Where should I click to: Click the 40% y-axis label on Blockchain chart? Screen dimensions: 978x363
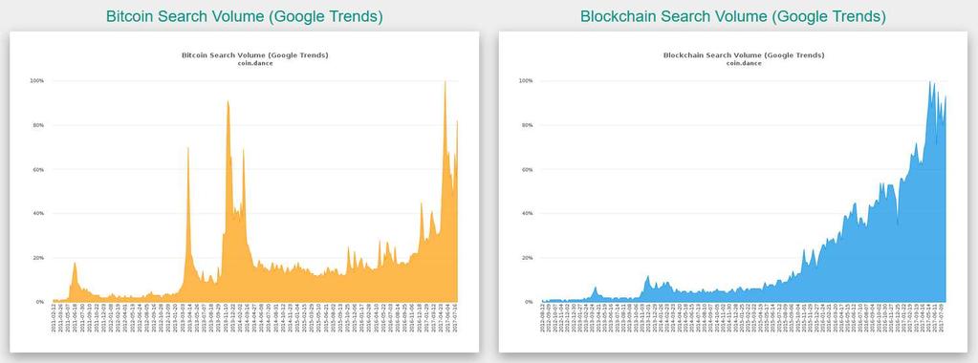[527, 213]
